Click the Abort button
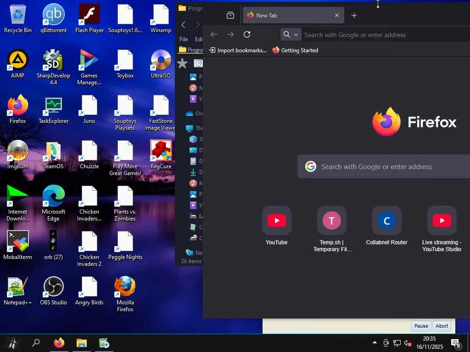The width and height of the screenshot is (470, 352). pyautogui.click(x=442, y=326)
